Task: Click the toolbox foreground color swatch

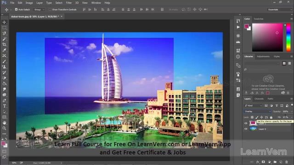Action: click(3, 143)
